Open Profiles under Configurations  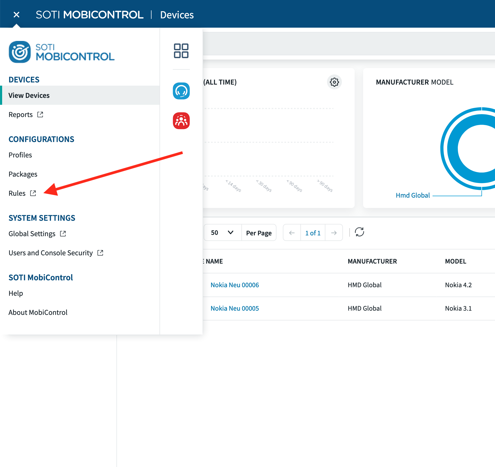[20, 155]
